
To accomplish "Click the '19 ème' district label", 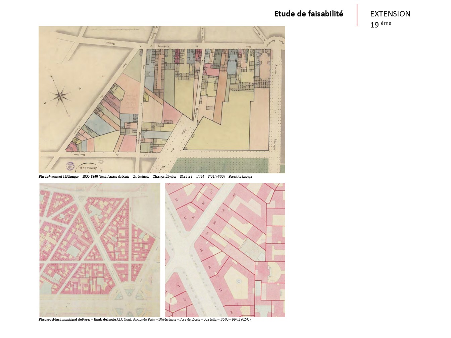I will coord(381,24).
